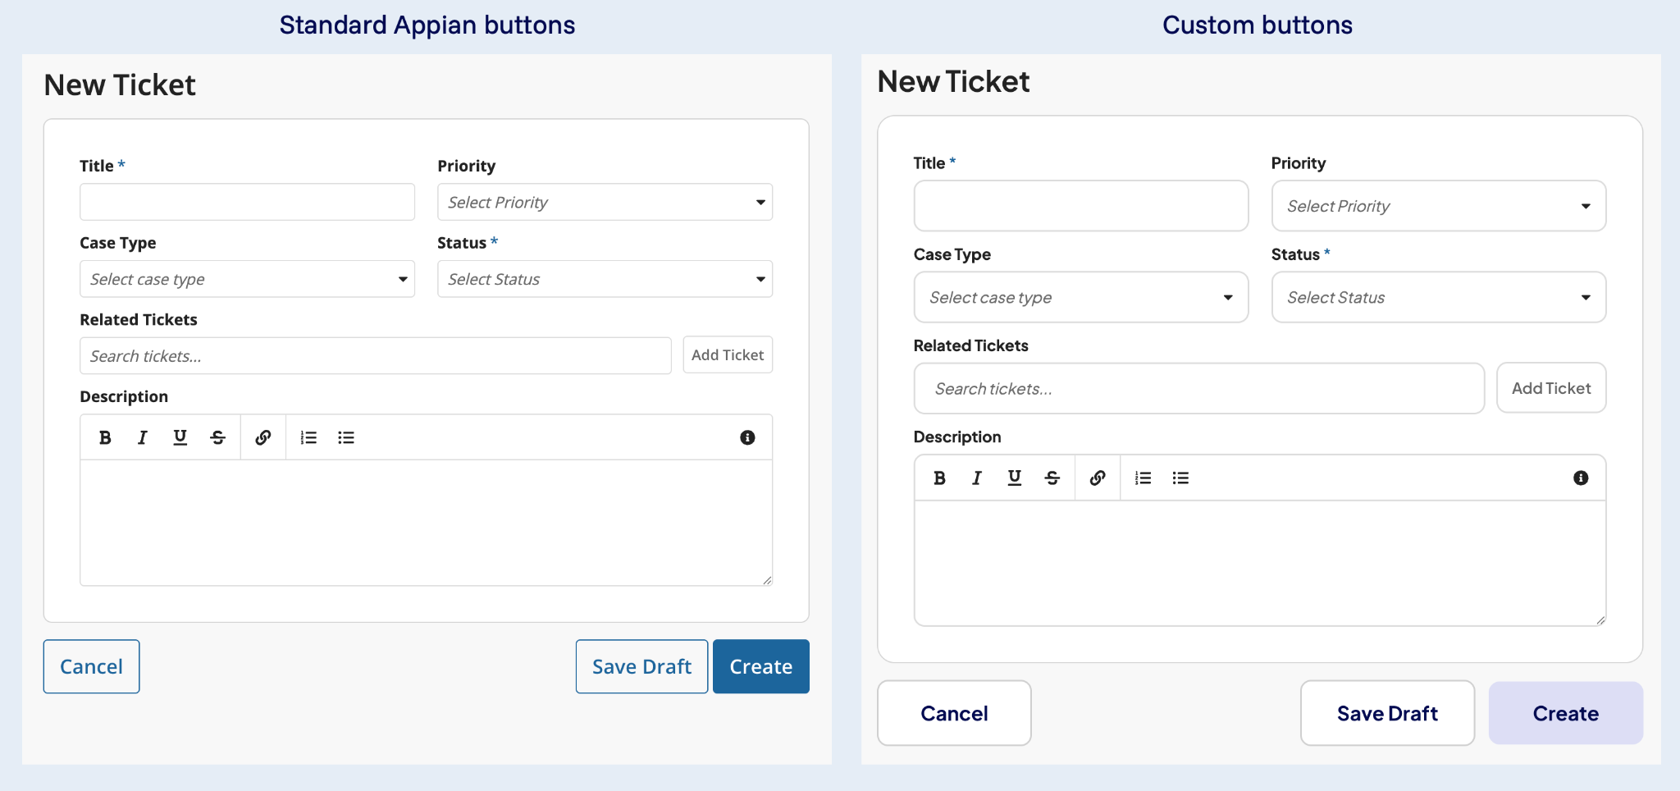This screenshot has width=1680, height=791.
Task: Click Save Draft in the Custom buttons form
Action: pyautogui.click(x=1387, y=713)
